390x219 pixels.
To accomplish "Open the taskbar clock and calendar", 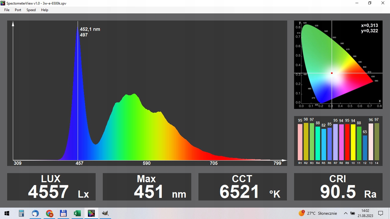I will [365, 213].
